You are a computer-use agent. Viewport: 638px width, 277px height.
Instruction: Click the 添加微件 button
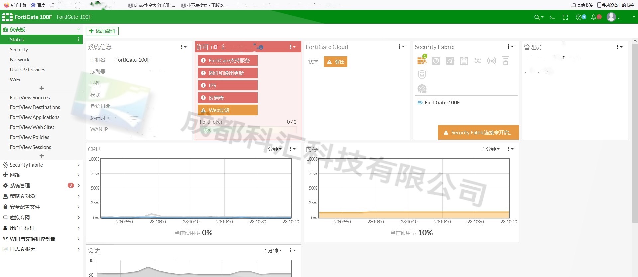click(102, 31)
